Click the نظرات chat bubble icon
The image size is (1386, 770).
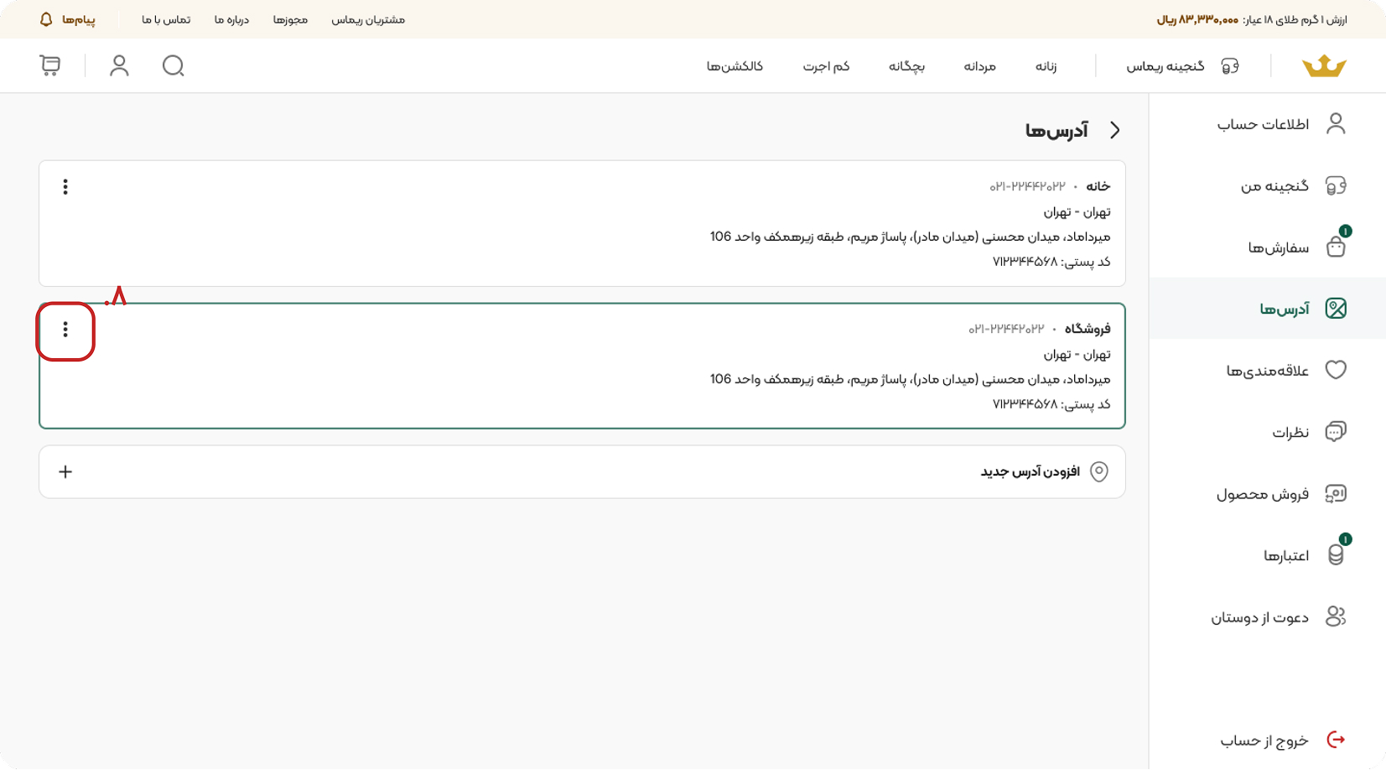[x=1336, y=432]
